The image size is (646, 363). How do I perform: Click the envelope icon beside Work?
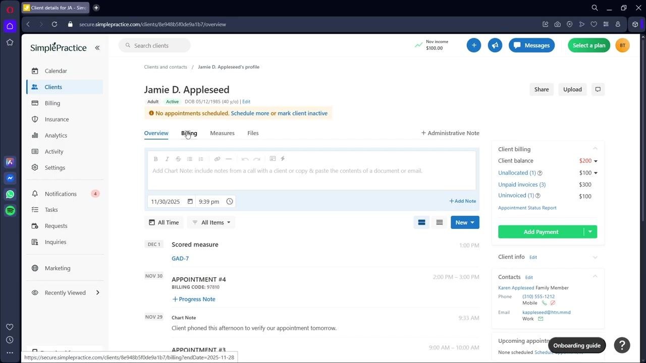pos(541,319)
